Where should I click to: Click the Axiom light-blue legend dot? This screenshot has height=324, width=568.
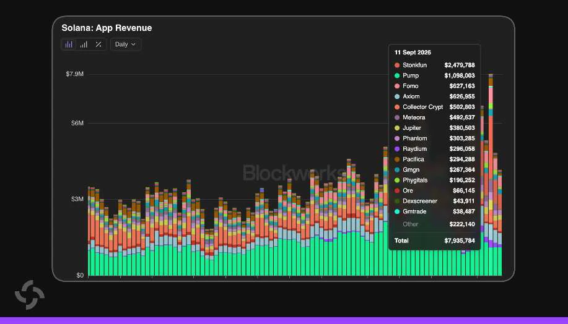point(397,96)
